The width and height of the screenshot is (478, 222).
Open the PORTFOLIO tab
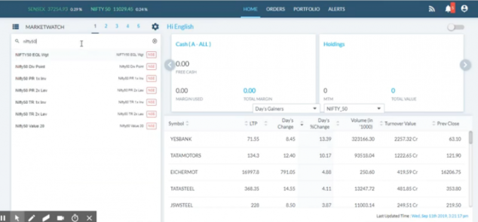(x=307, y=9)
